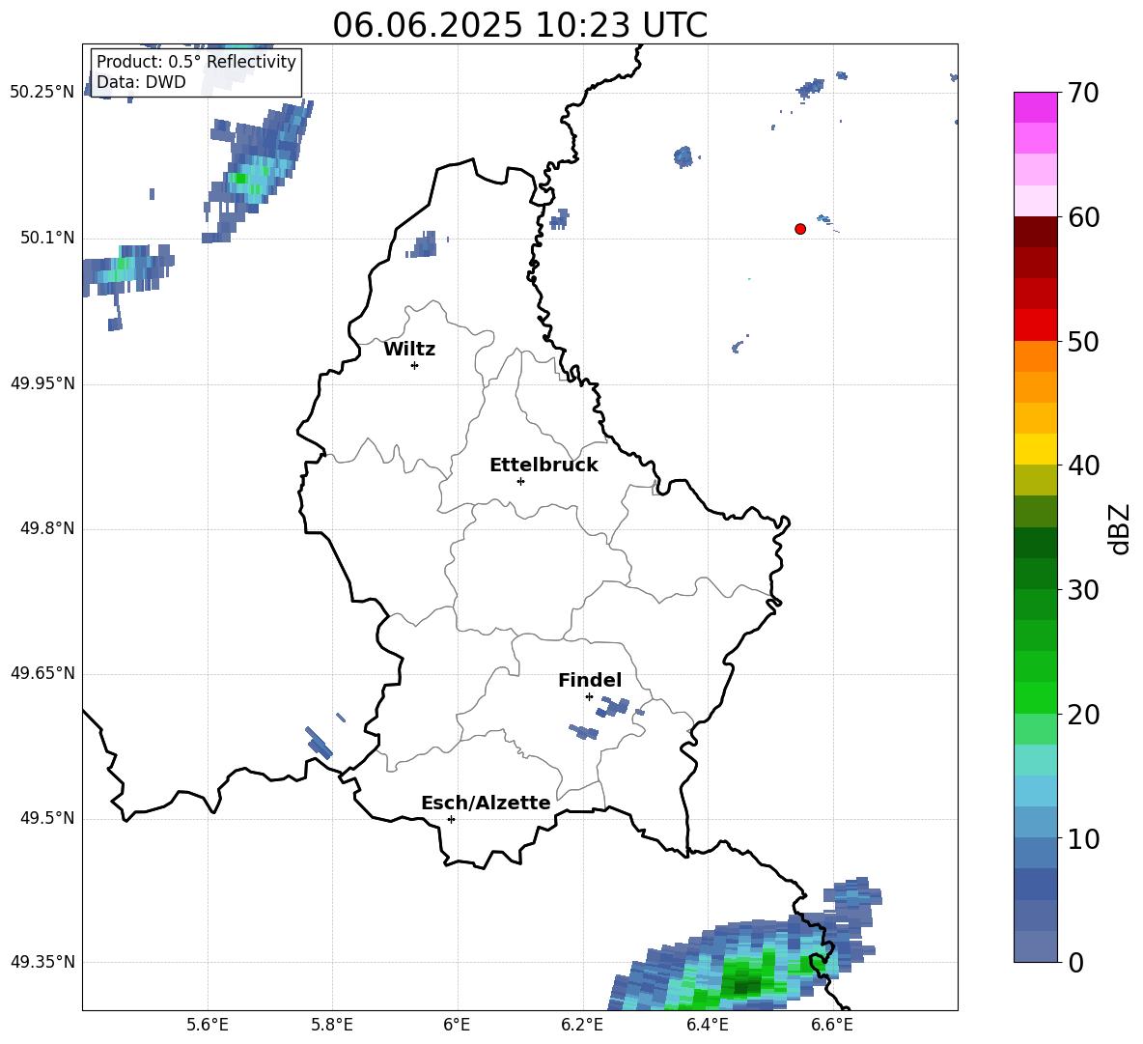Click the Findel station cross marker
The width and height of the screenshot is (1143, 1044).
pos(589,697)
